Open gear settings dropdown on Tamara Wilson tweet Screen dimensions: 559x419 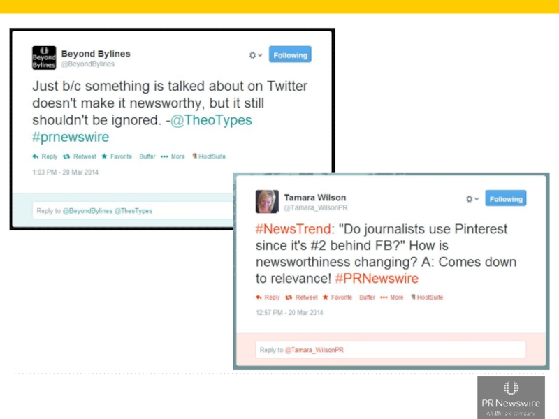[472, 199]
